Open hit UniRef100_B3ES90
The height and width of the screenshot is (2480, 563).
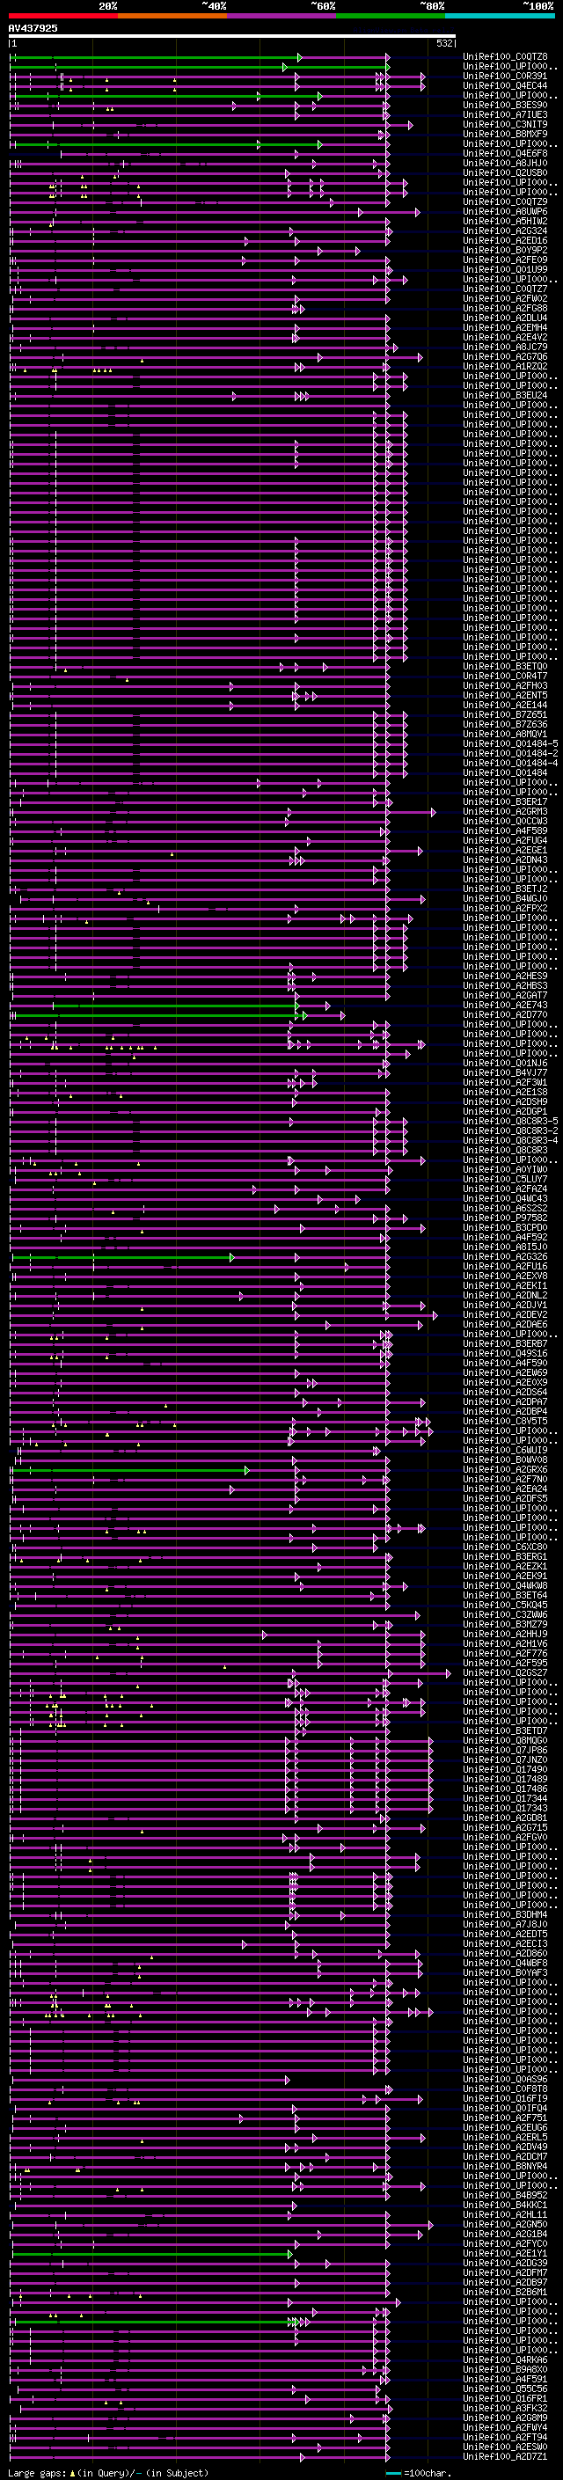[505, 105]
